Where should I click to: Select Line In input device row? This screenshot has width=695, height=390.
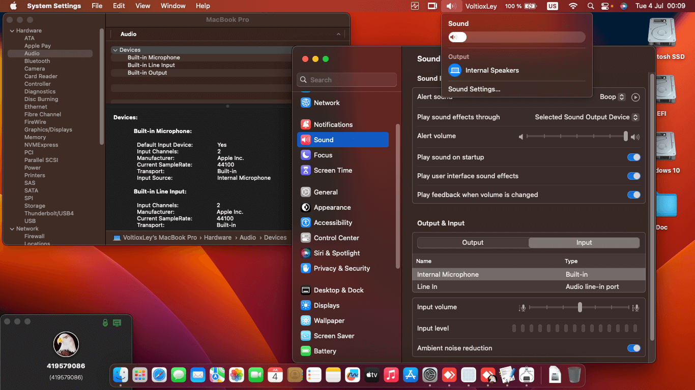coord(529,287)
